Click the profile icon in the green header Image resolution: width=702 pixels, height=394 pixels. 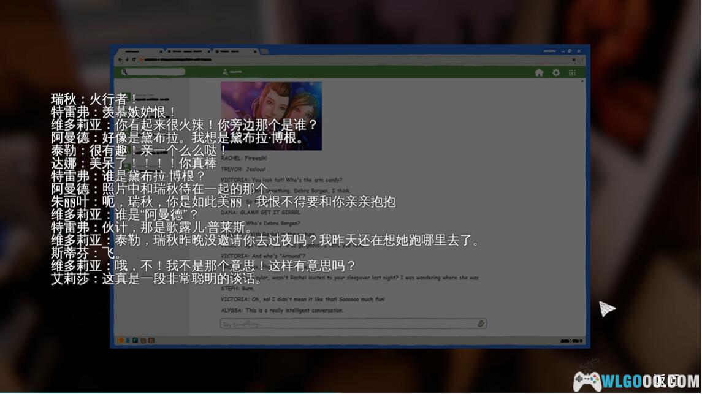coord(225,72)
